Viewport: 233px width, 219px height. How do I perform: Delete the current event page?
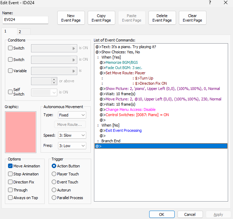tap(162, 18)
